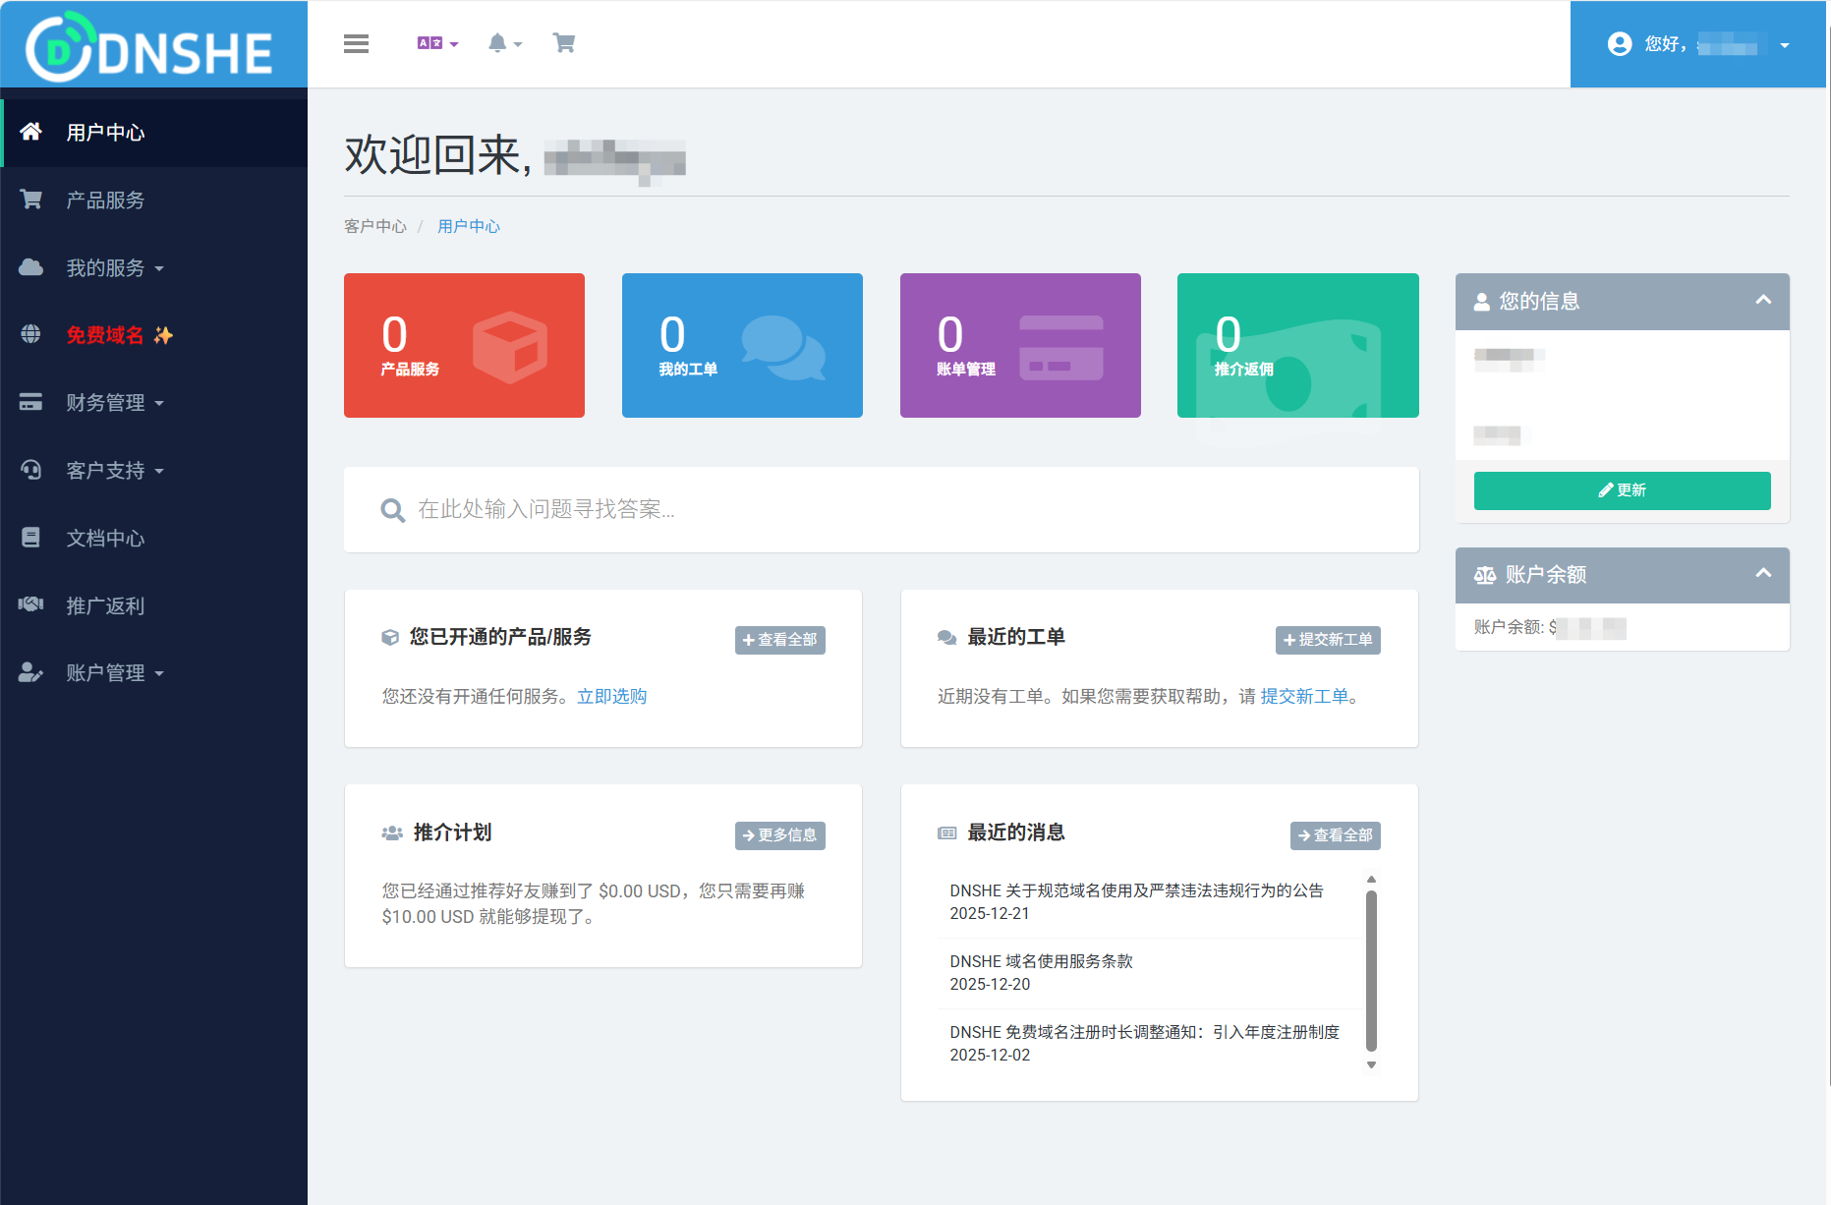This screenshot has width=1831, height=1205.
Task: Open the purple 账单管理 tile
Action: 1020,345
